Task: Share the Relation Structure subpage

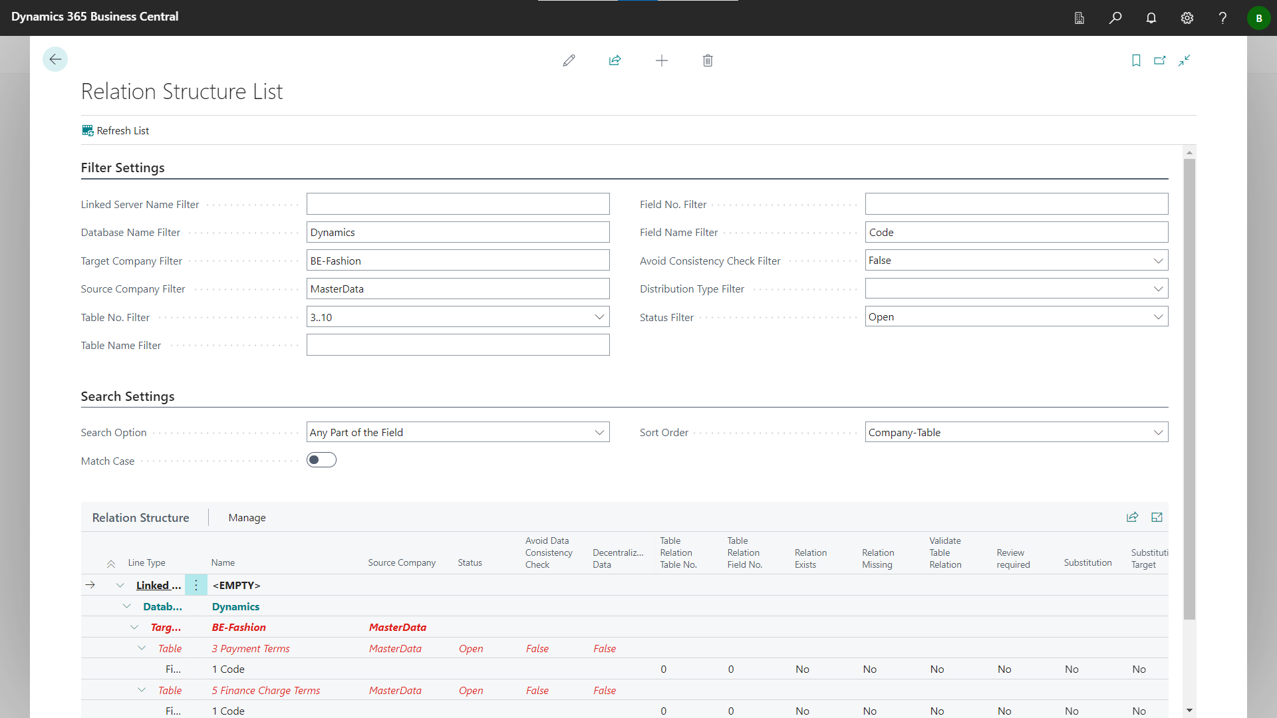Action: coord(1132,517)
